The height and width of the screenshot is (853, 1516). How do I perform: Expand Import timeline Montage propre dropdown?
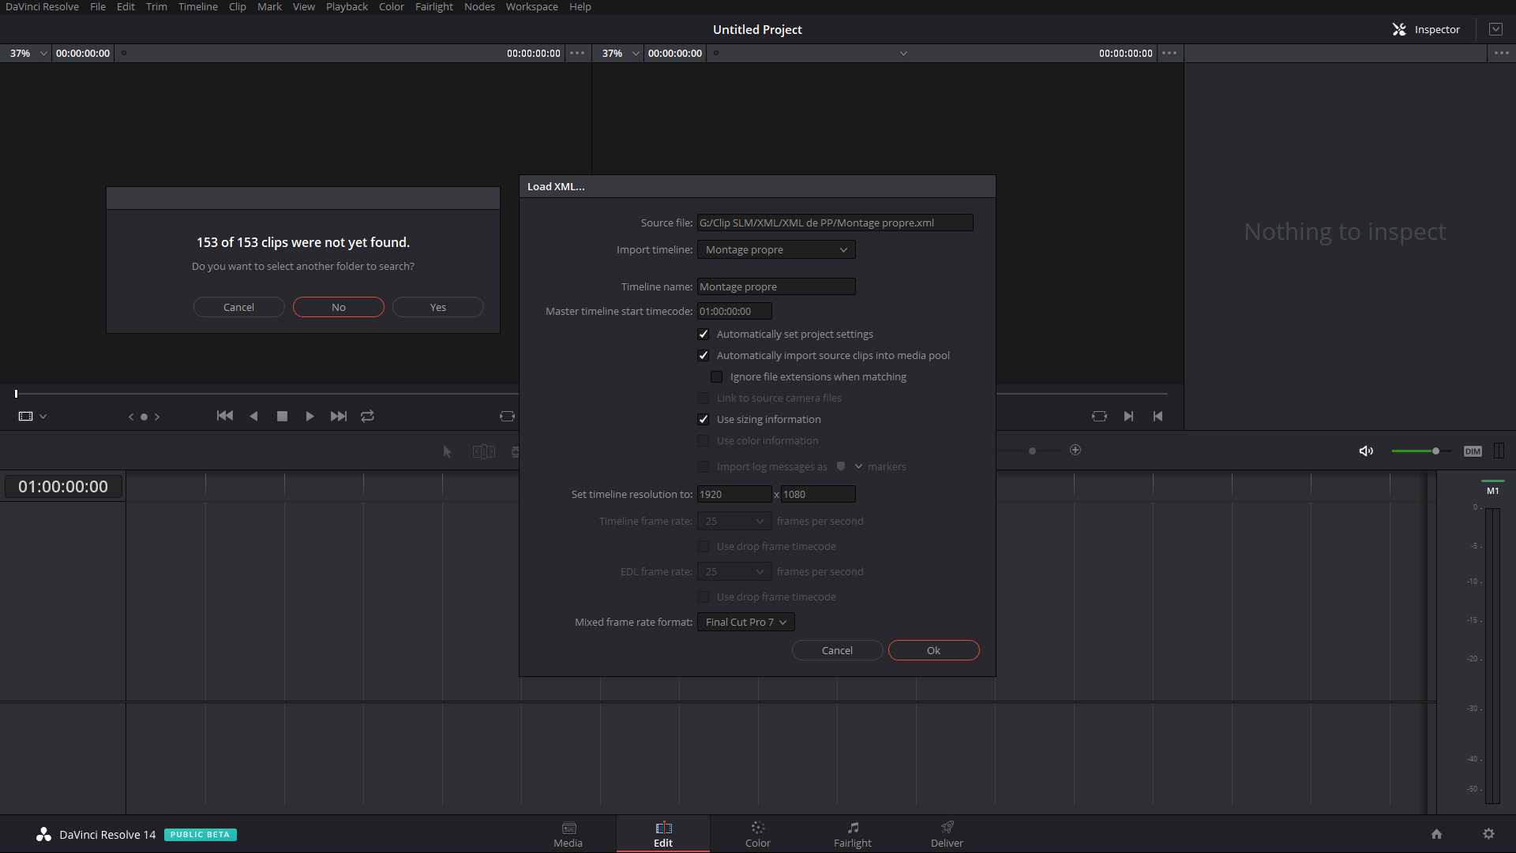click(775, 250)
